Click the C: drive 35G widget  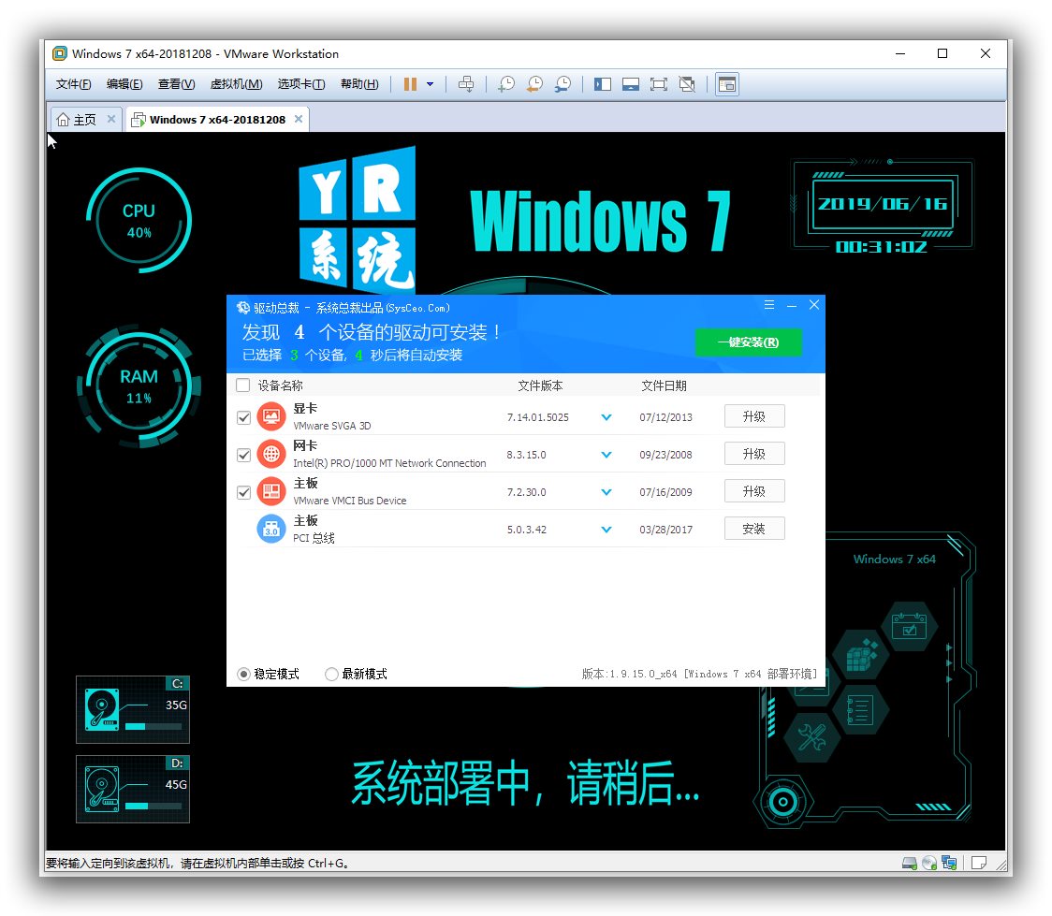pyautogui.click(x=133, y=709)
